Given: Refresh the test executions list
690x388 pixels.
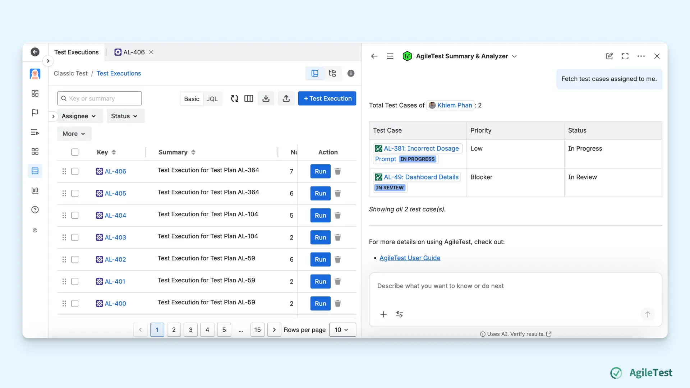Looking at the screenshot, I should pos(235,98).
